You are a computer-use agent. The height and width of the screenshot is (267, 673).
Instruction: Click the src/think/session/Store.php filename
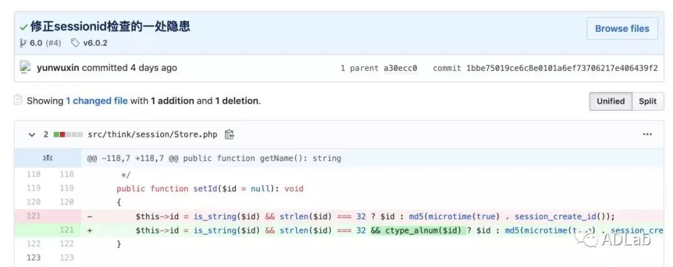click(x=152, y=134)
